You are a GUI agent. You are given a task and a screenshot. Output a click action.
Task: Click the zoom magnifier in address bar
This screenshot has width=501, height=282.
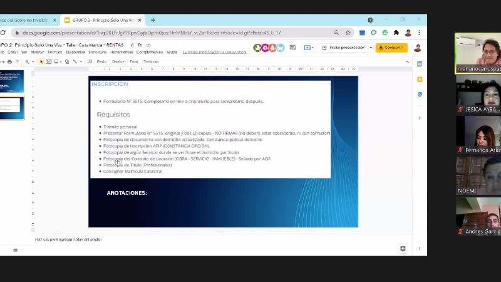[336, 33]
